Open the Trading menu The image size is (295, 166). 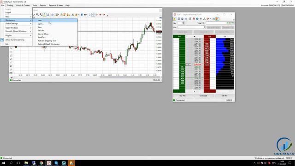10,6
